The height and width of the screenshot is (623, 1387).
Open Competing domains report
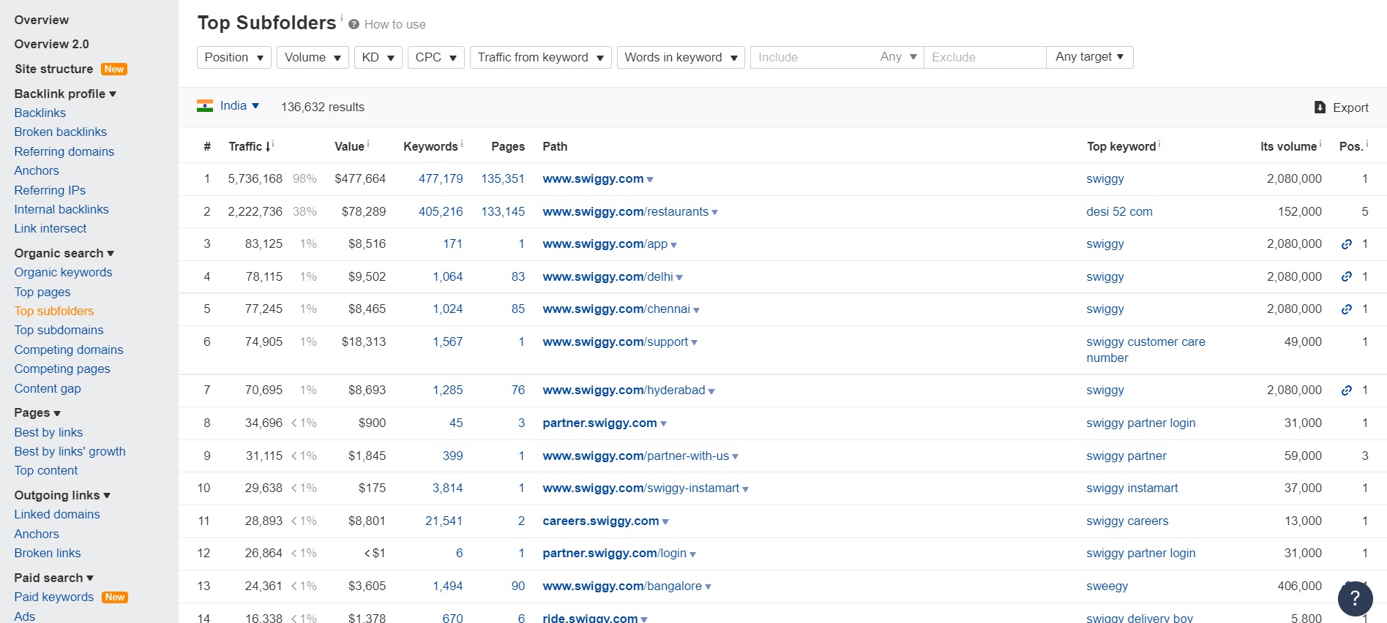click(69, 350)
